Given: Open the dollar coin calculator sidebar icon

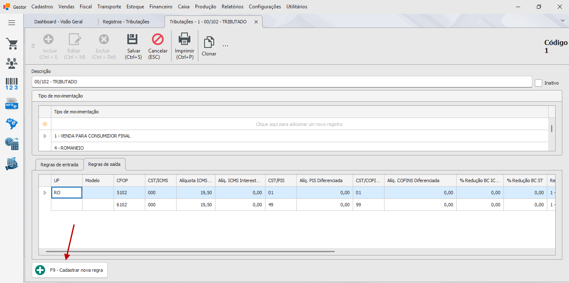Looking at the screenshot, I should coord(12,143).
